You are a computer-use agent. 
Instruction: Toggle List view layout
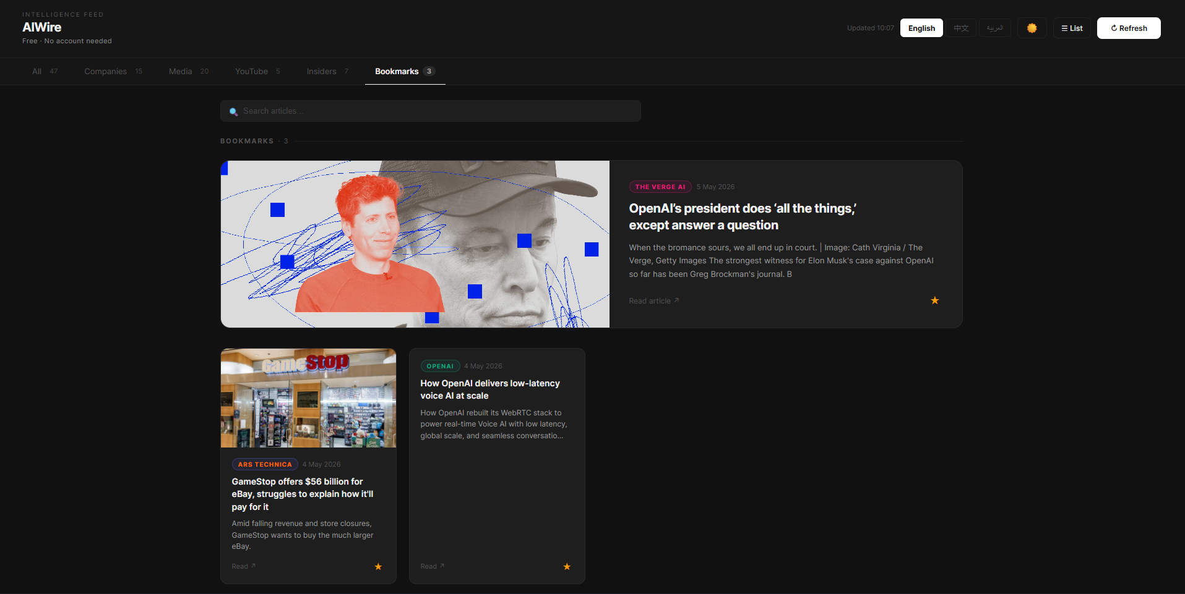(1072, 28)
